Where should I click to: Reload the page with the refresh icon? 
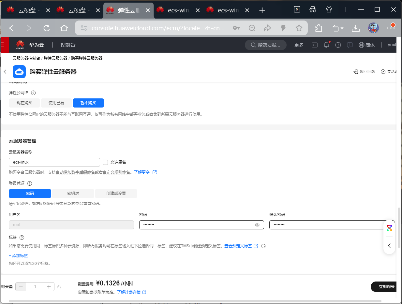pyautogui.click(x=47, y=28)
